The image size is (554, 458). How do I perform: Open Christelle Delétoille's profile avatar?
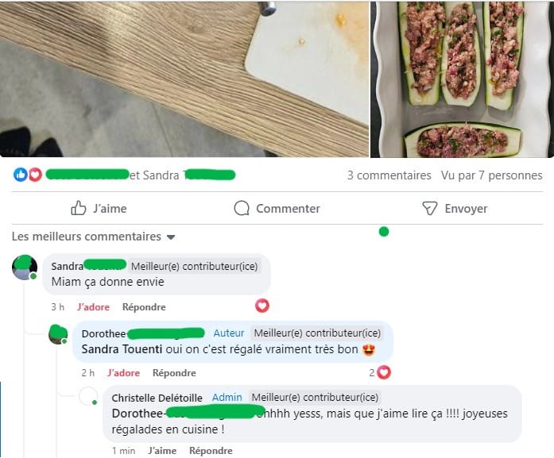tap(88, 396)
